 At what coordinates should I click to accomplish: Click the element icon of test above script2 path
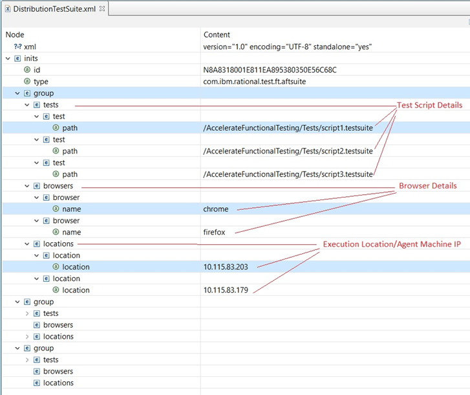click(46, 140)
